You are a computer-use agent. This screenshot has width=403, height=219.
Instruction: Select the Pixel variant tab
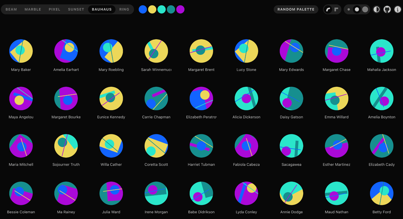point(54,10)
